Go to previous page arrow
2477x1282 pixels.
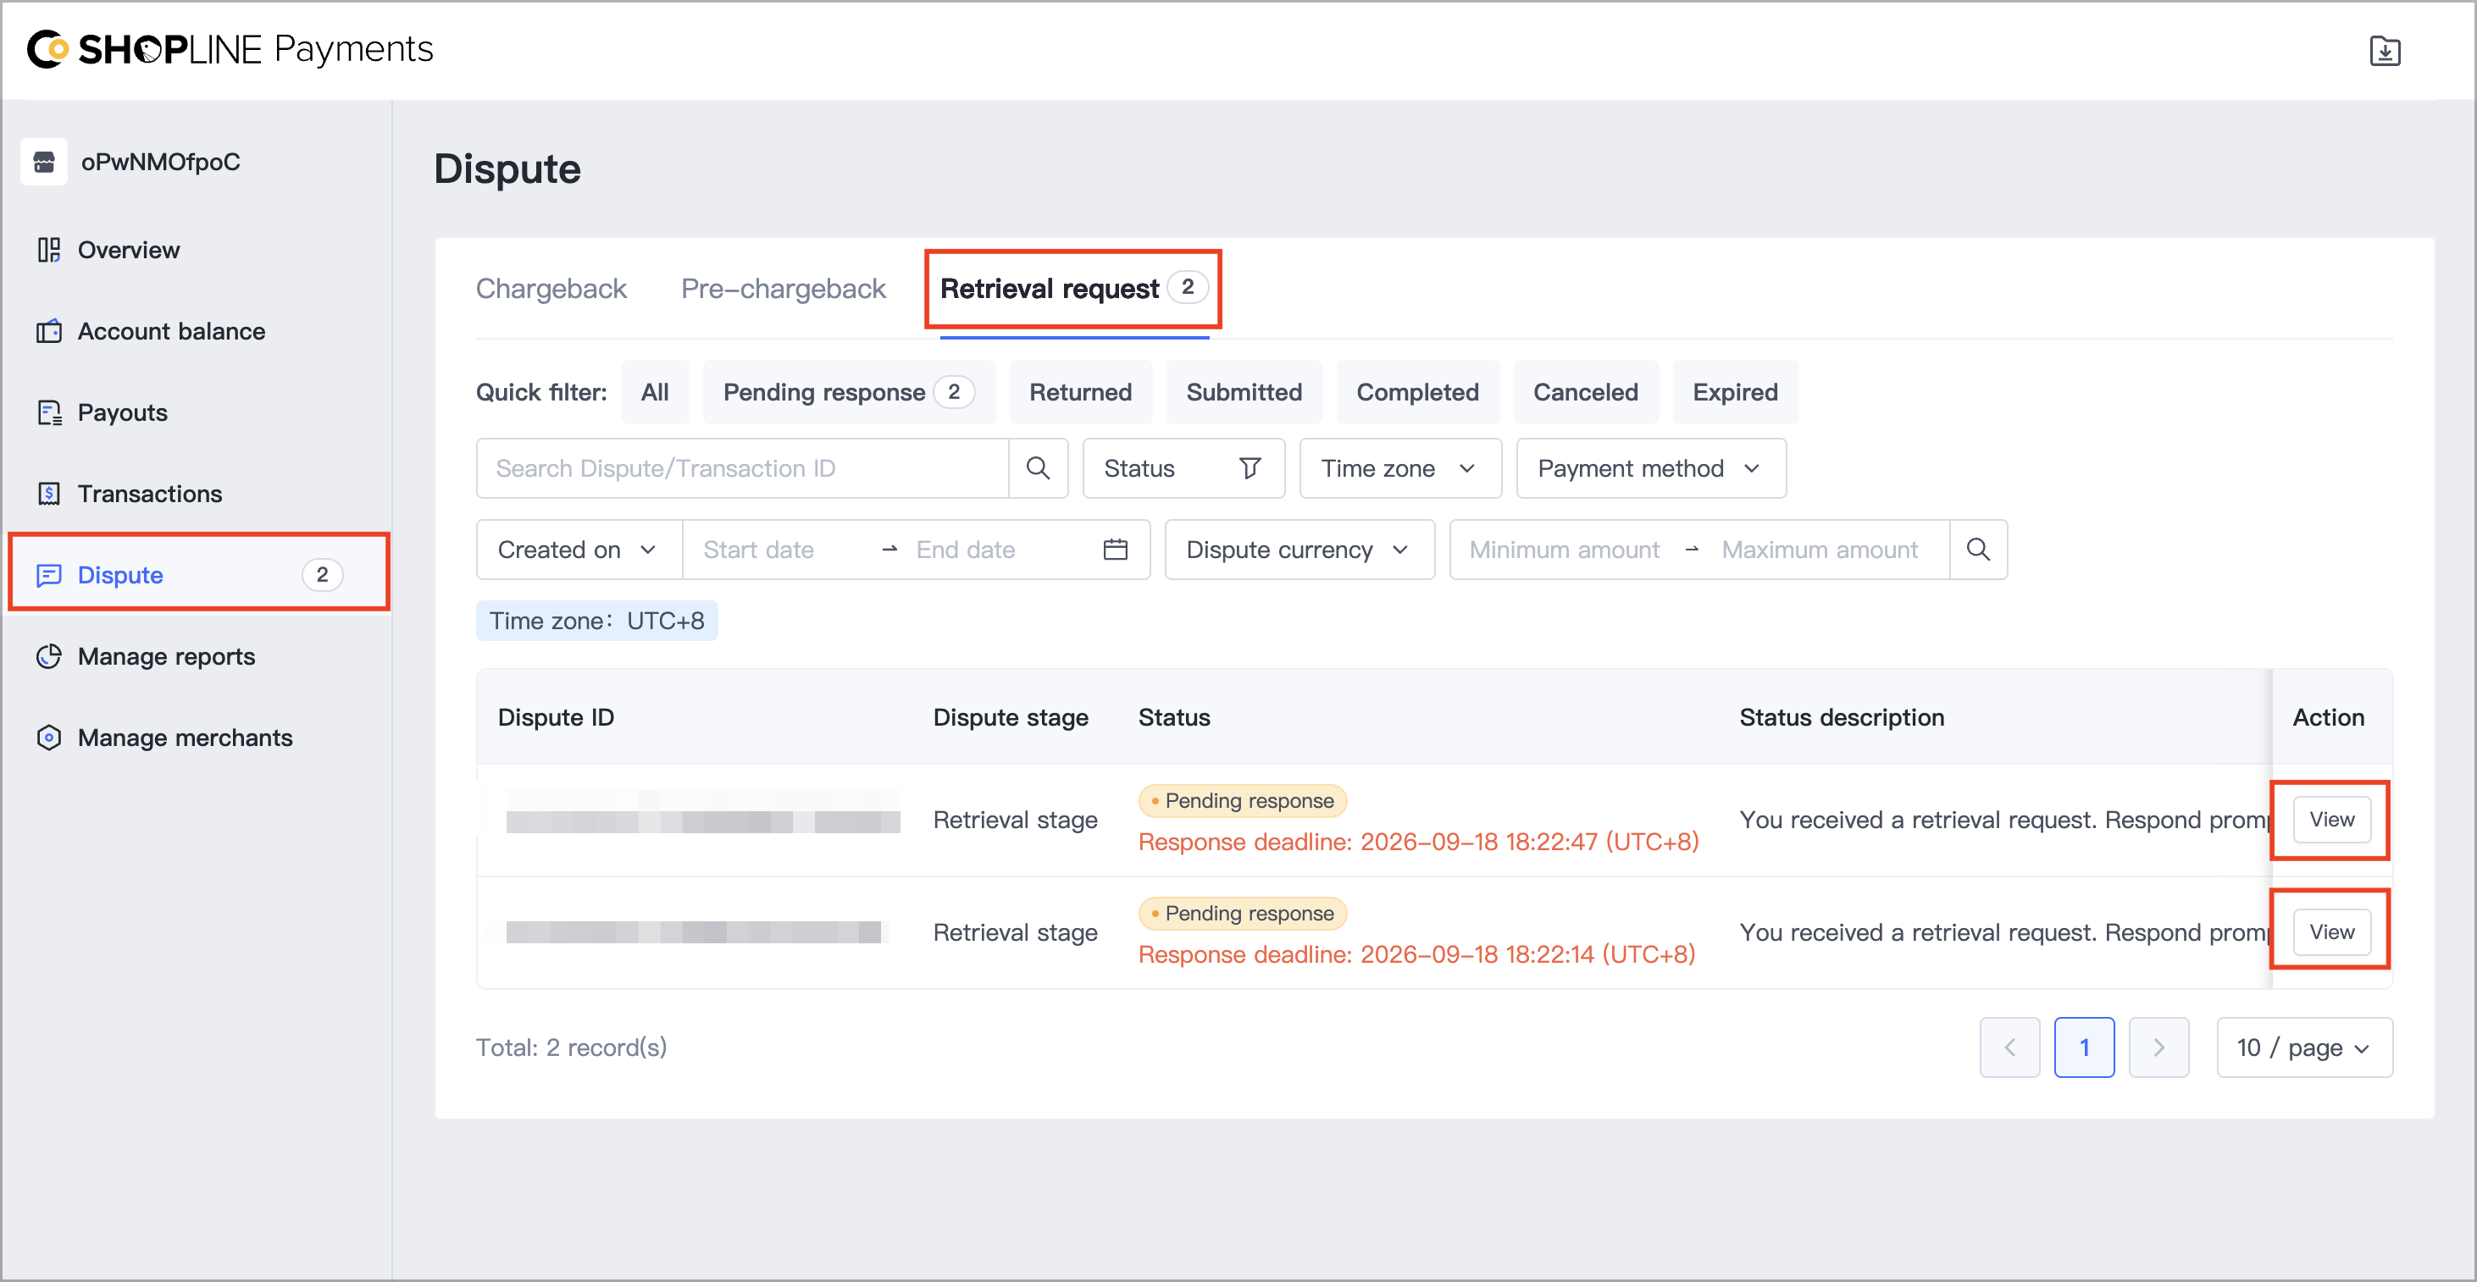[2009, 1047]
